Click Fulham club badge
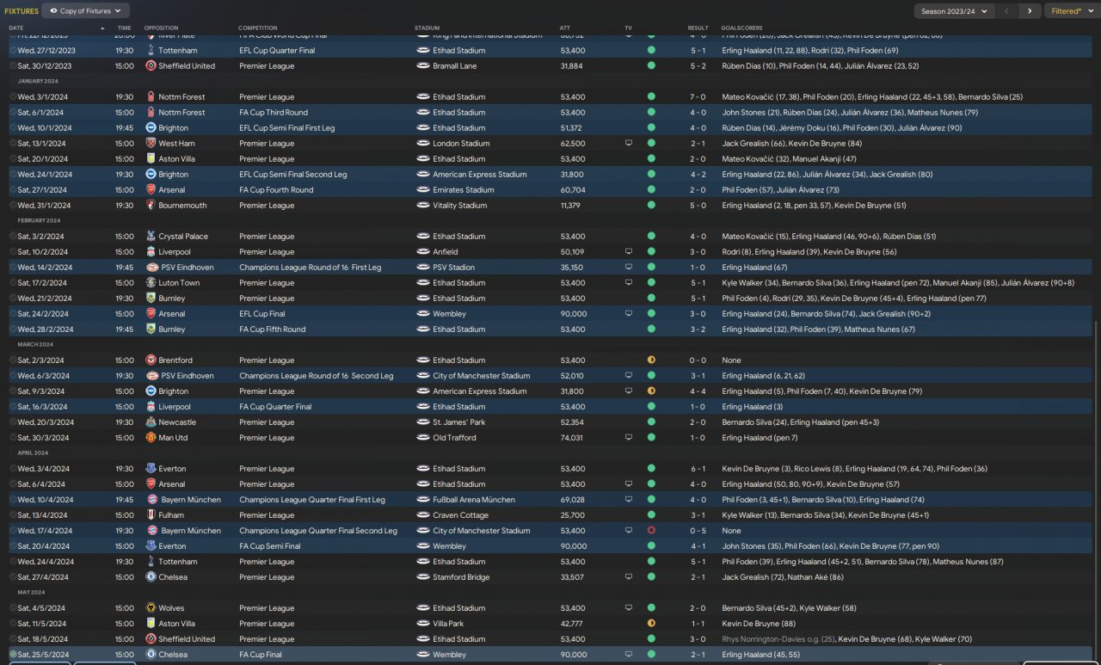The width and height of the screenshot is (1101, 665). click(151, 515)
